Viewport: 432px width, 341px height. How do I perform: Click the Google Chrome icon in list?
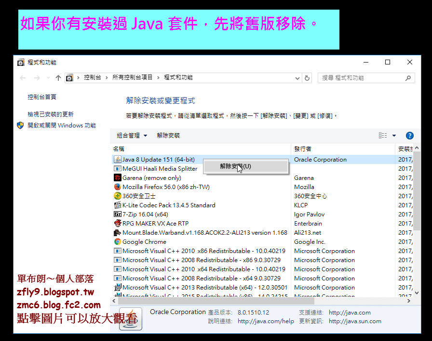118,241
